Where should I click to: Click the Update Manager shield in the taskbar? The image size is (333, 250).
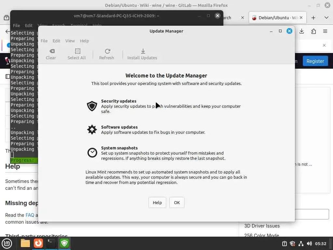pyautogui.click(x=64, y=243)
